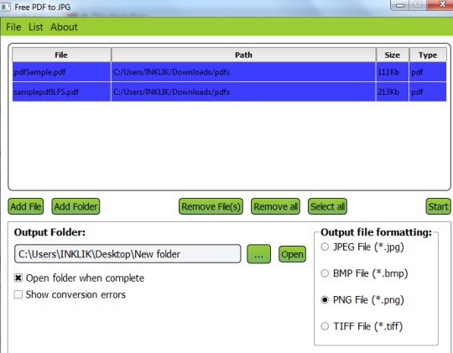Click the 111Kb size cell

tap(393, 72)
